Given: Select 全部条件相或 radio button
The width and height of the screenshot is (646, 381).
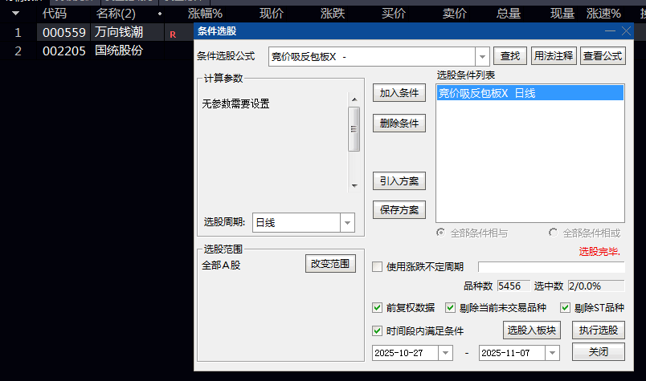Looking at the screenshot, I should coord(553,233).
